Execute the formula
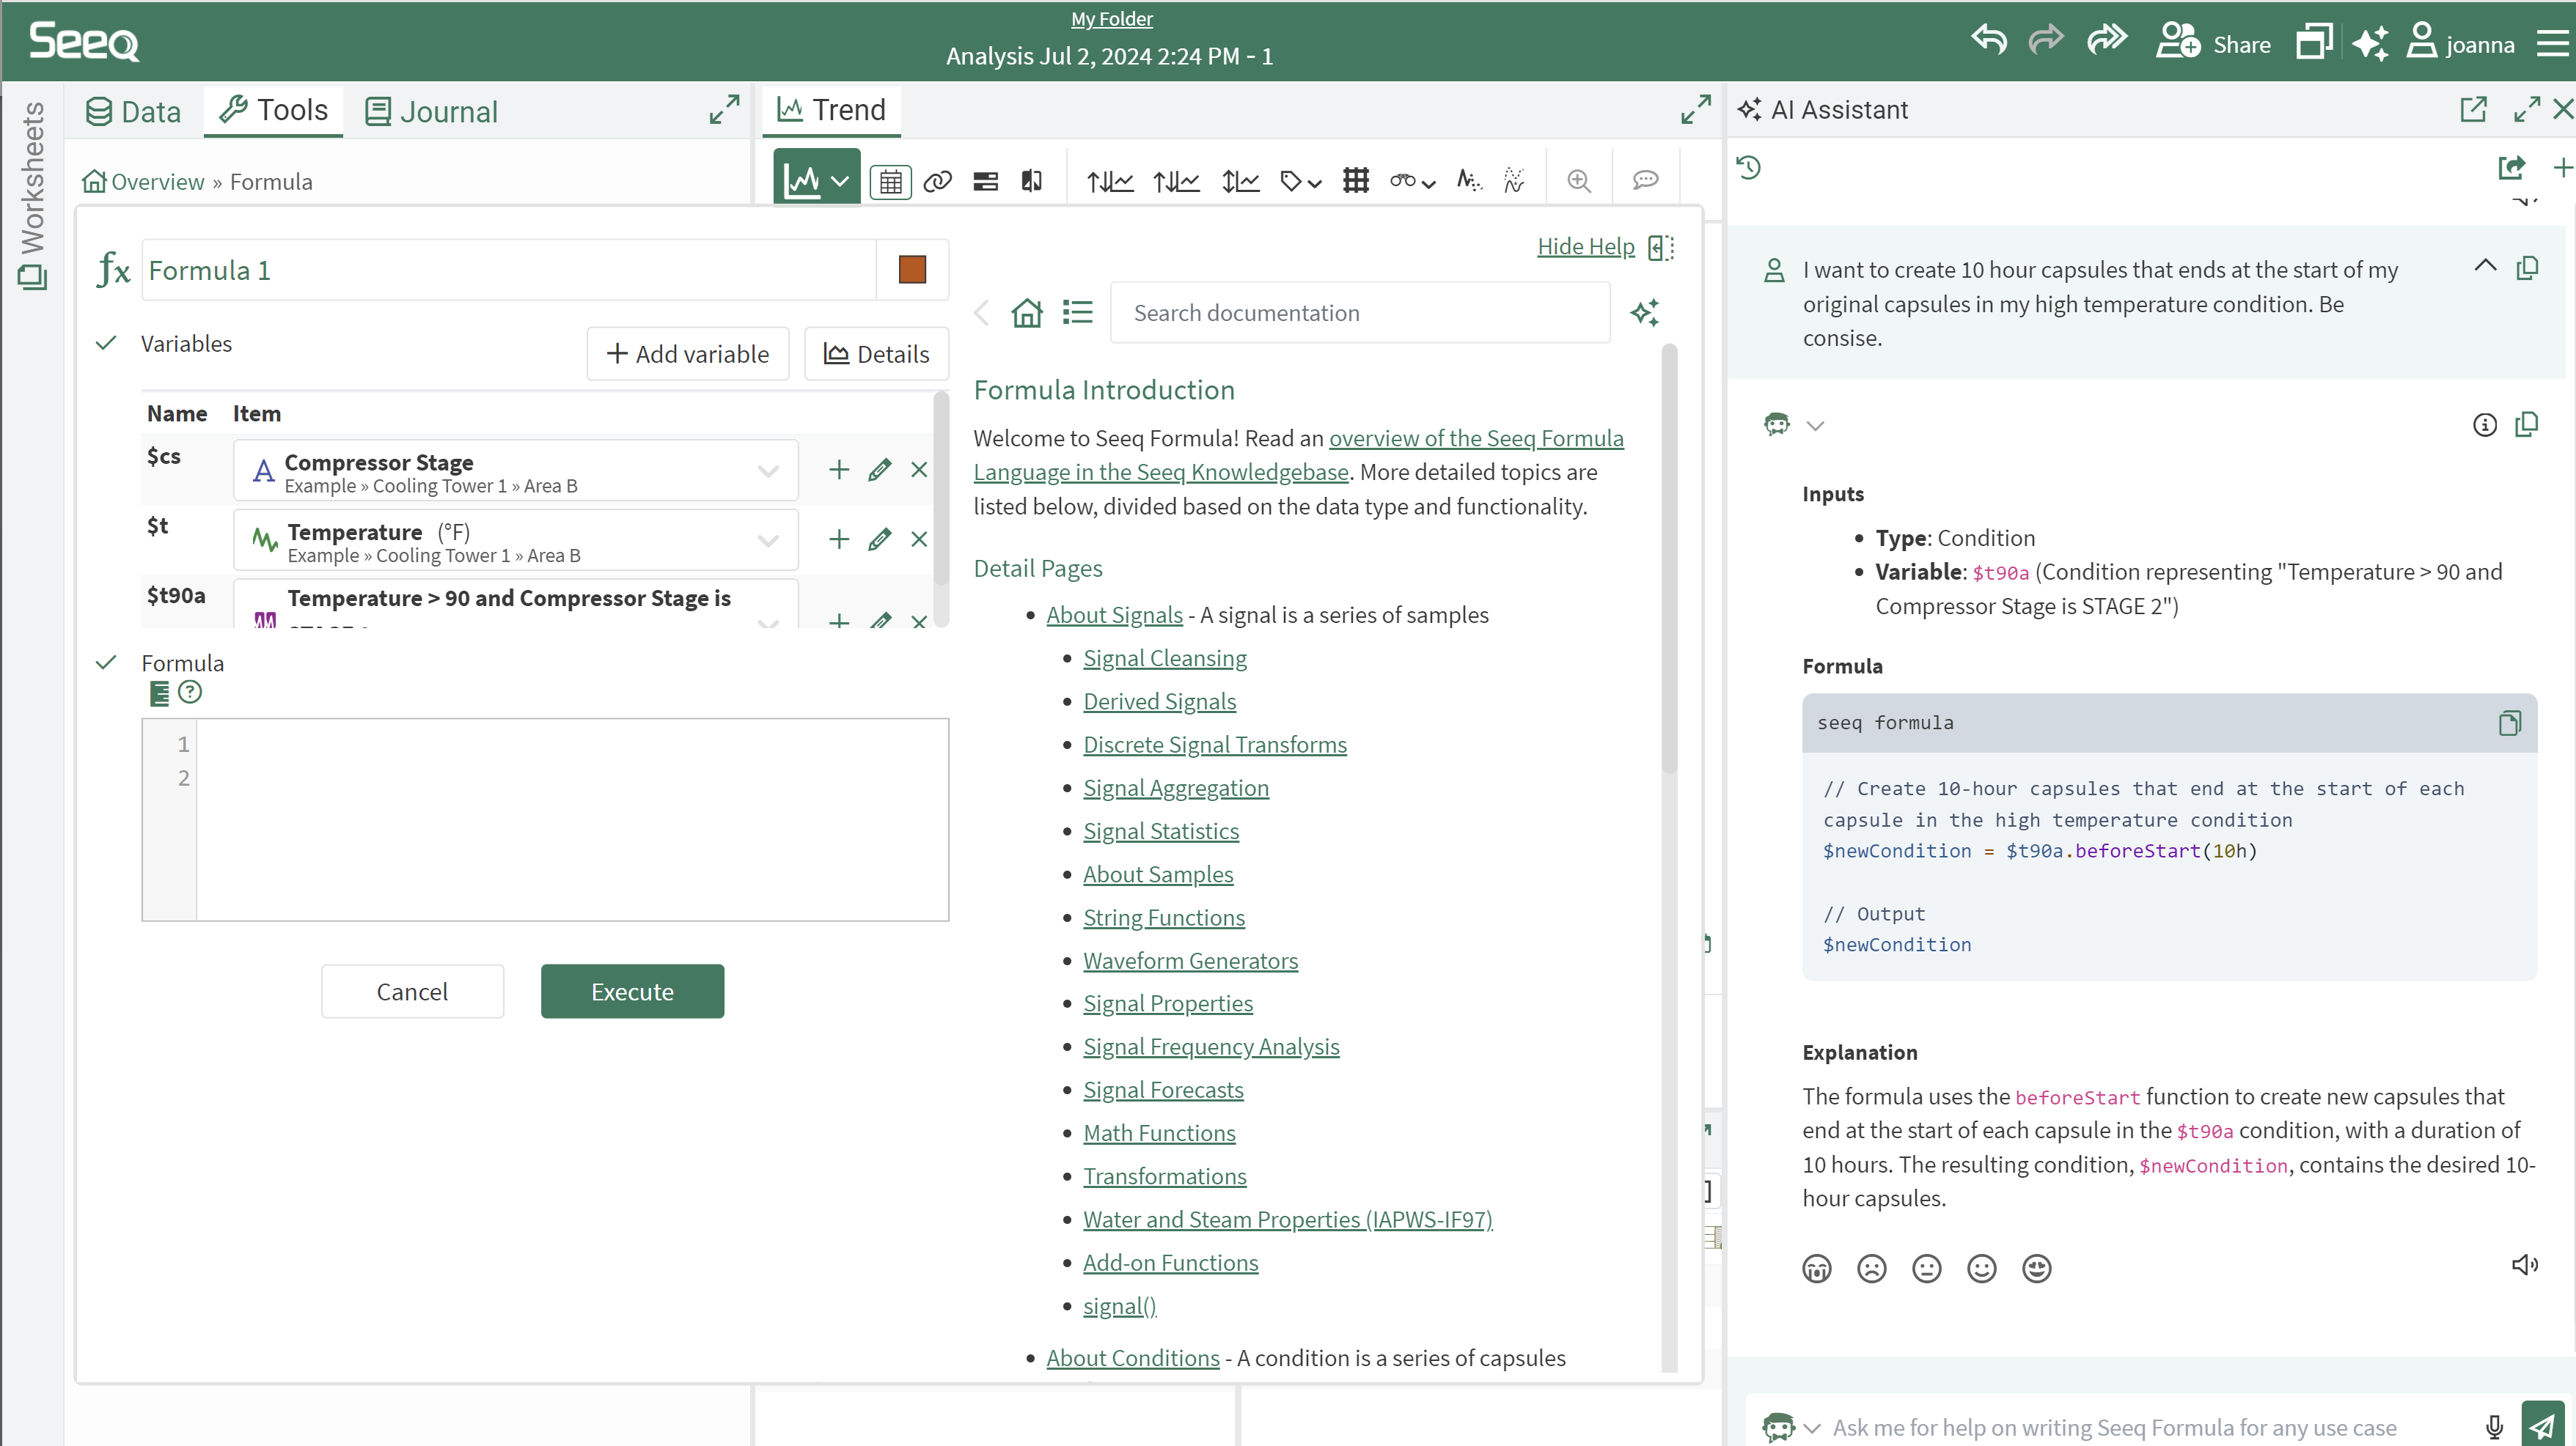Viewport: 2576px width, 1446px height. 632,992
